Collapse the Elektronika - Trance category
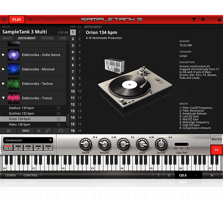Image resolution: width=223 pixels, height=223 pixels. [x=3, y=98]
